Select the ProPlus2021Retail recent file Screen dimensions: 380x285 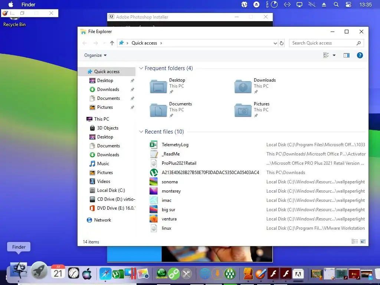257,163
